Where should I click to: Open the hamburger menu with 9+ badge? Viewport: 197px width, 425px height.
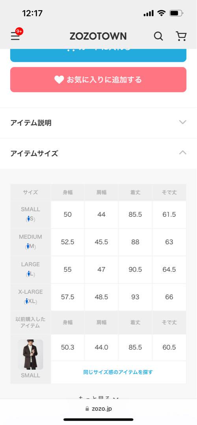pyautogui.click(x=15, y=36)
